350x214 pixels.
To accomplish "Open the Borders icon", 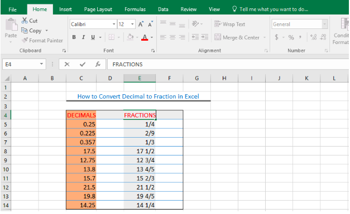I will pos(112,37).
